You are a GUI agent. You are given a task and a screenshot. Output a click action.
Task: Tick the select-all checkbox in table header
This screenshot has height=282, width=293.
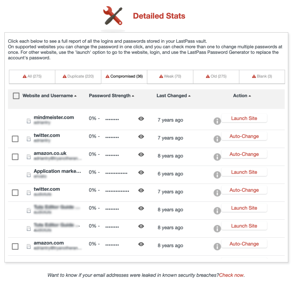click(16, 96)
